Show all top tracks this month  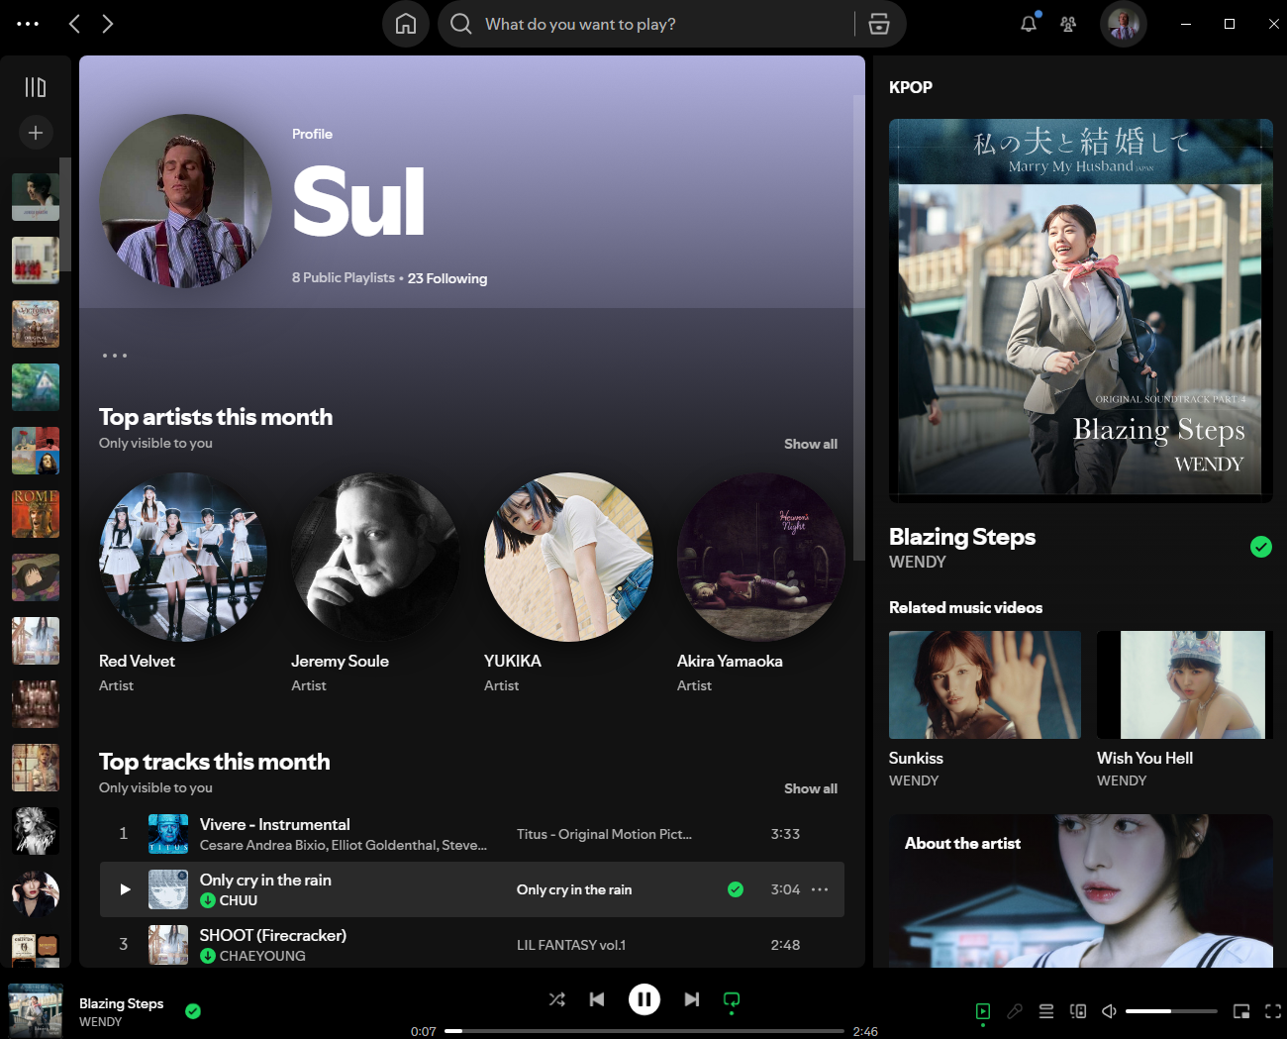coord(811,788)
